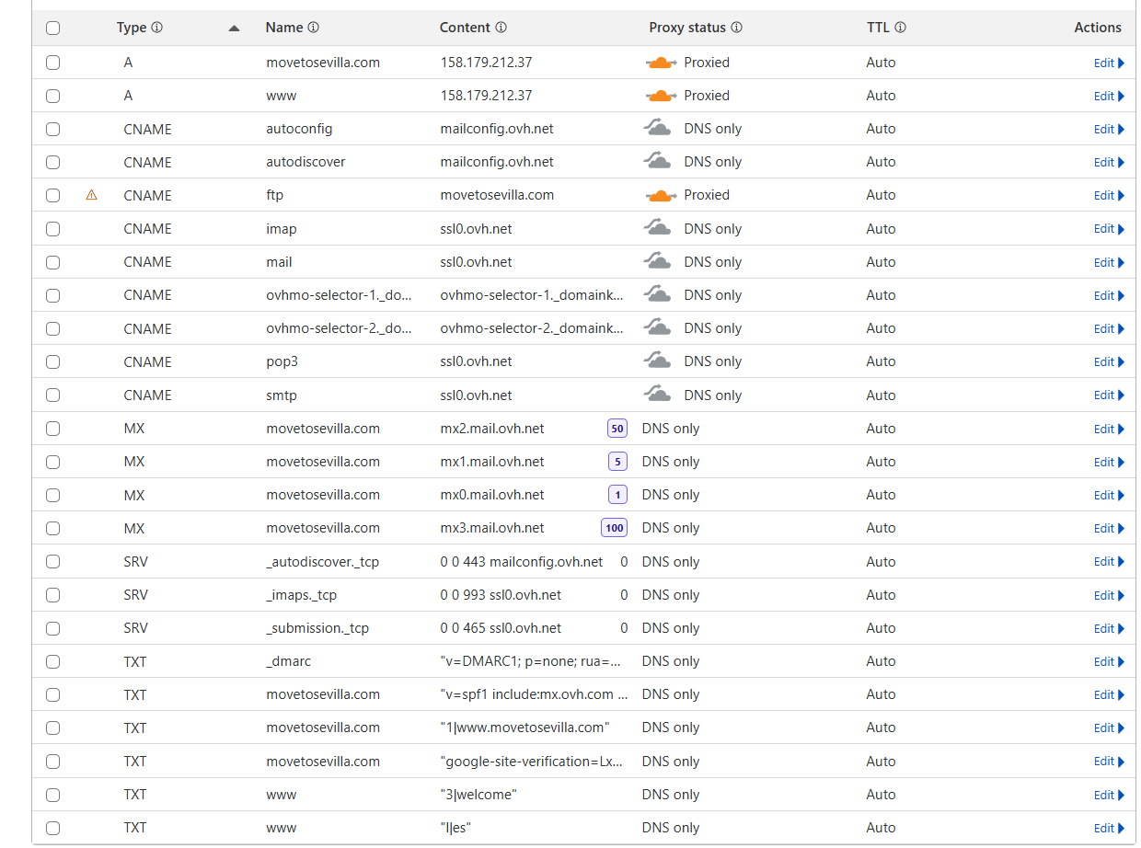The image size is (1141, 848).
Task: Check the box for the autoconfig CNAME record
Action: point(52,129)
